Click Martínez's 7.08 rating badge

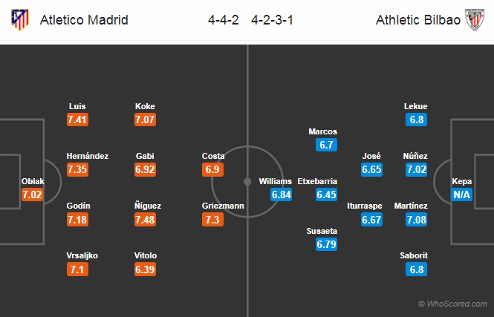point(416,220)
